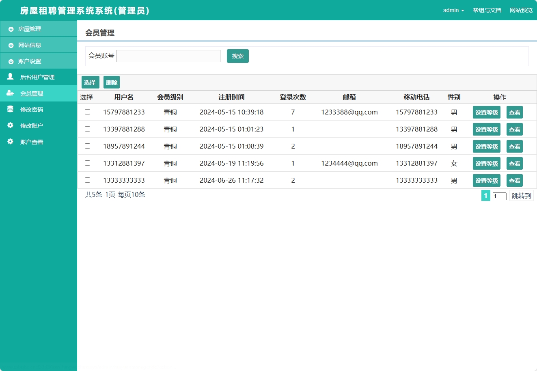Image resolution: width=537 pixels, height=371 pixels.
Task: Tick the checkbox for user 13312881397
Action: (87, 163)
